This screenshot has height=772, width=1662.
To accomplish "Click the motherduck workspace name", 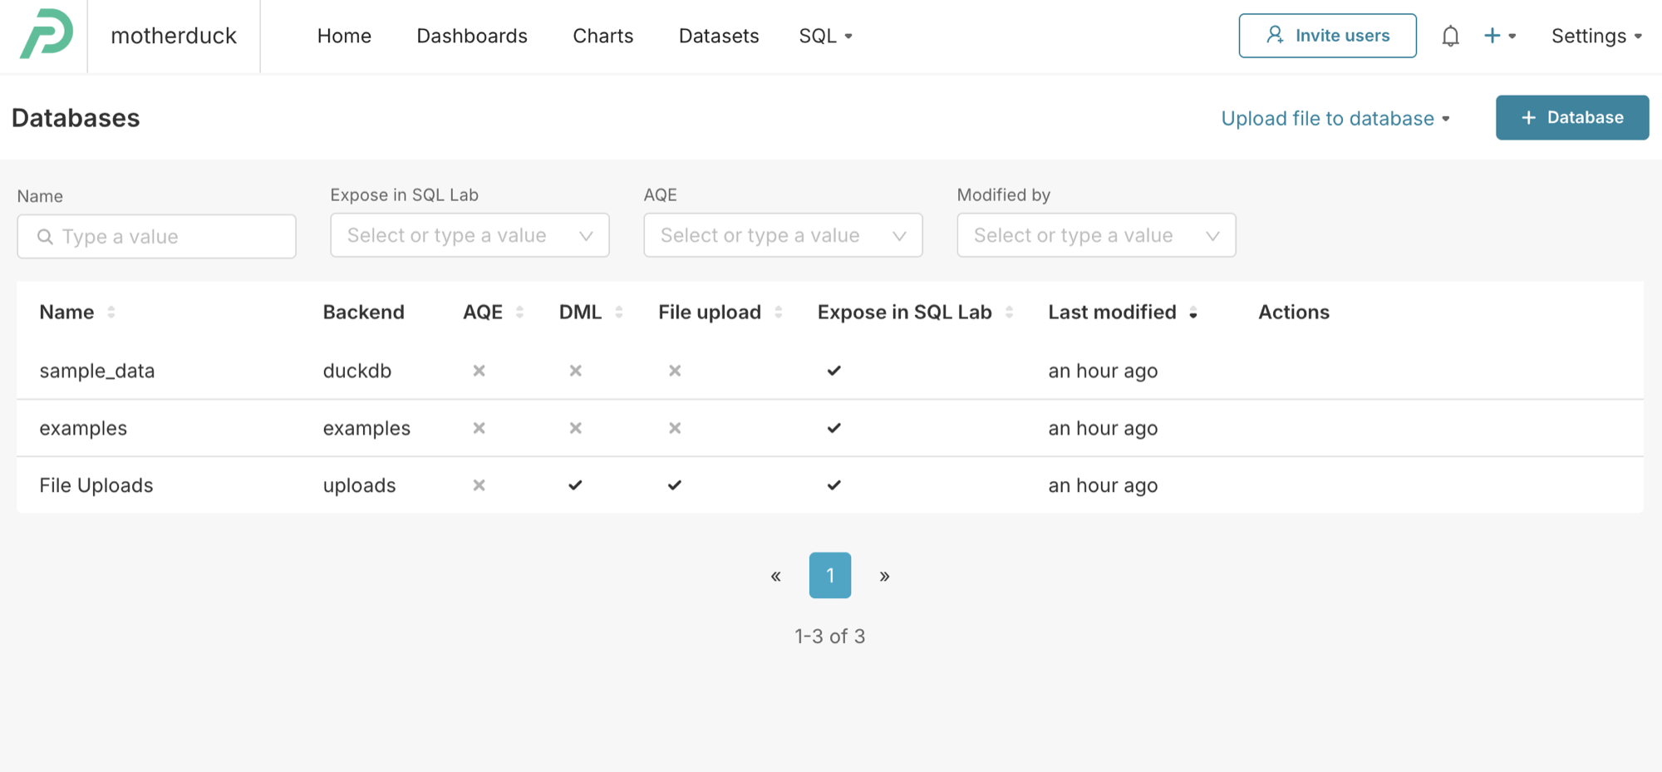I will click(x=174, y=36).
